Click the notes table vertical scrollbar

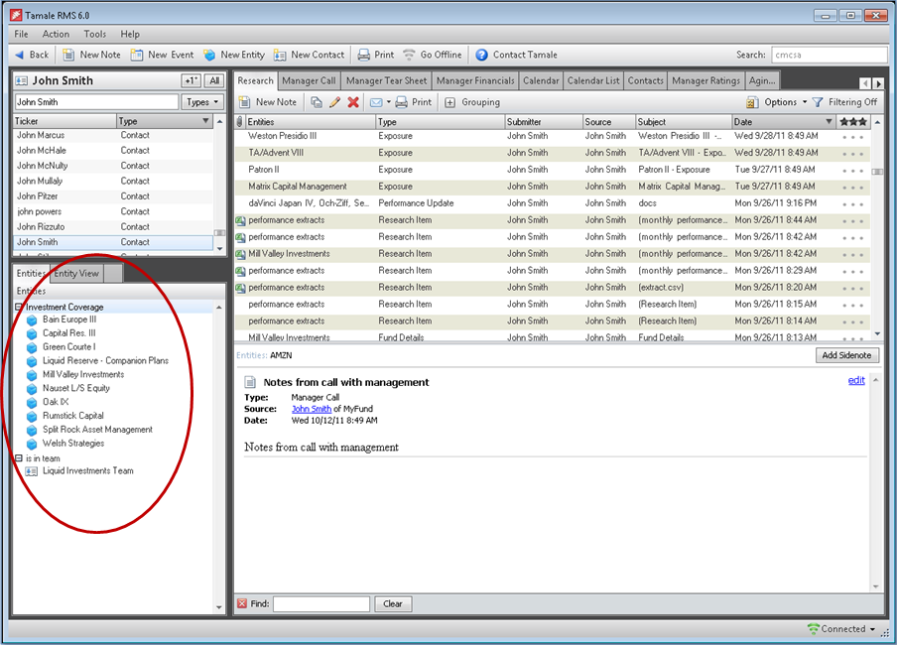pyautogui.click(x=877, y=227)
